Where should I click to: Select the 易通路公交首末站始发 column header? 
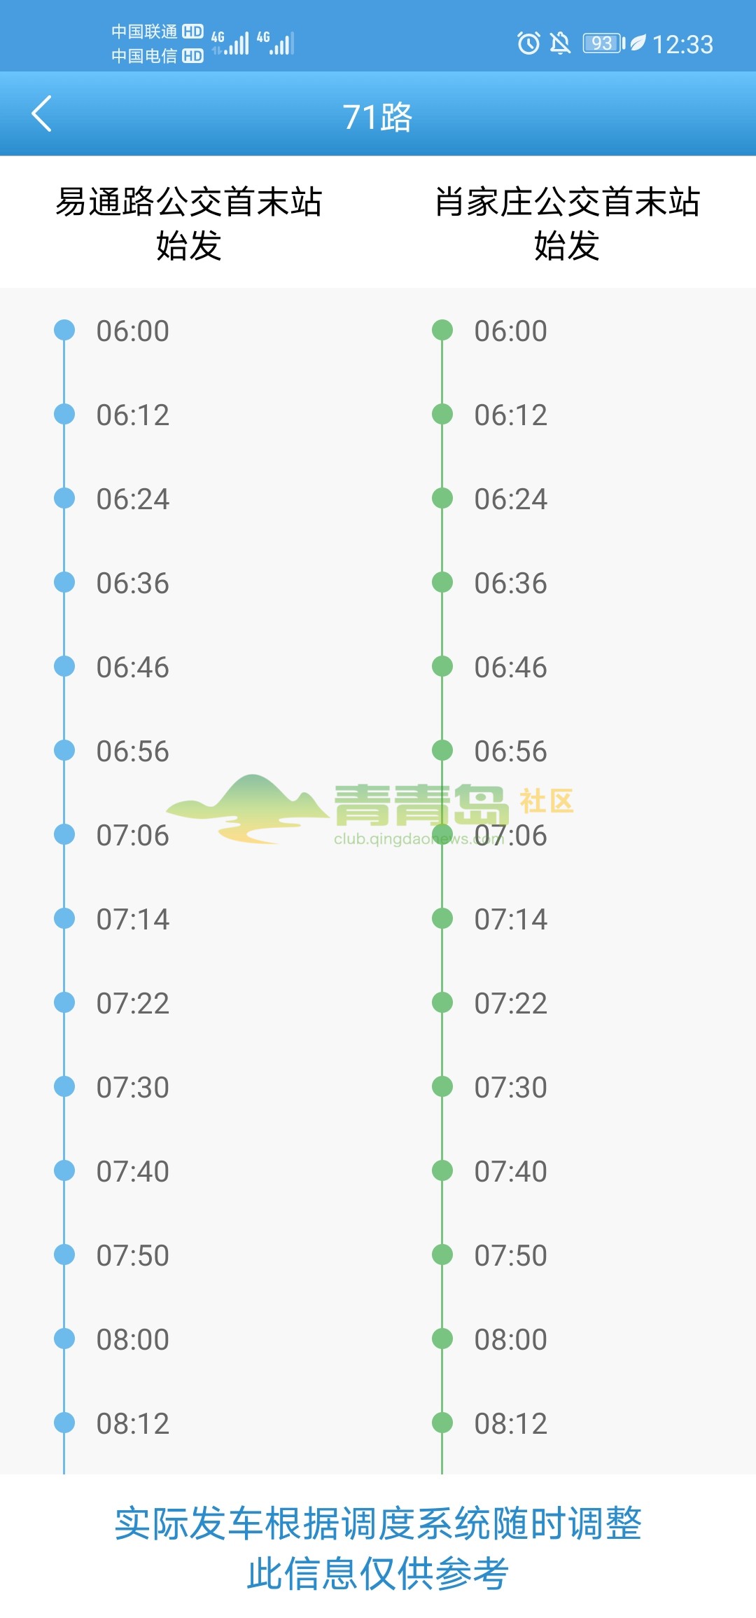(189, 223)
